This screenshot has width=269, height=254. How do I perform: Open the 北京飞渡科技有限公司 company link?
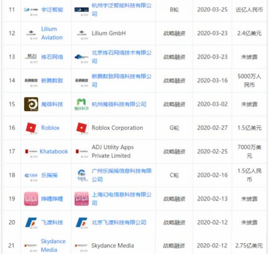(119, 222)
